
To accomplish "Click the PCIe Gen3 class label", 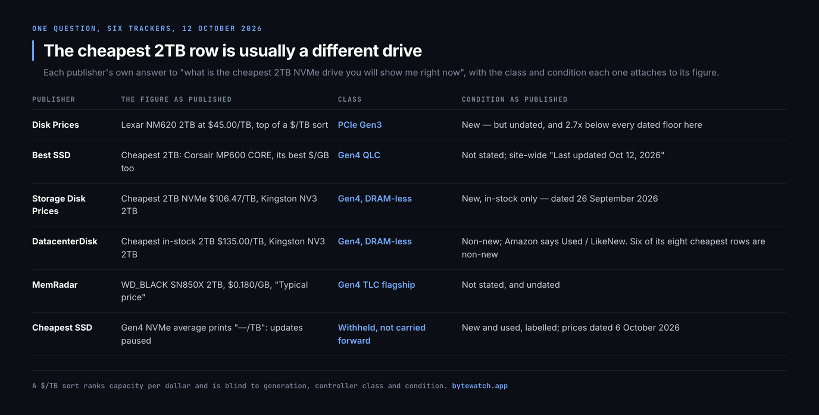I will click(360, 125).
